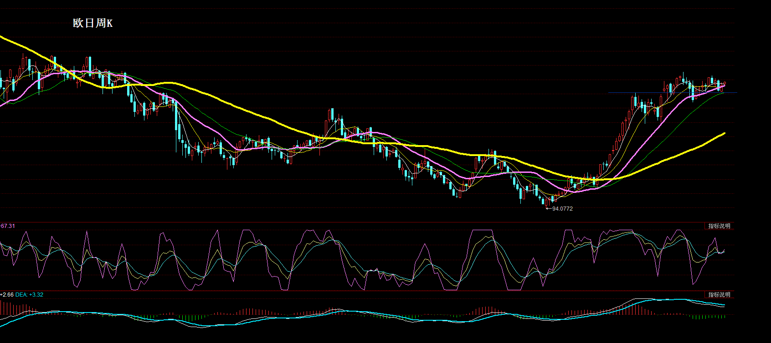This screenshot has width=771, height=343.
Task: Click the DEA: +3.32 readout
Action: click(x=29, y=295)
